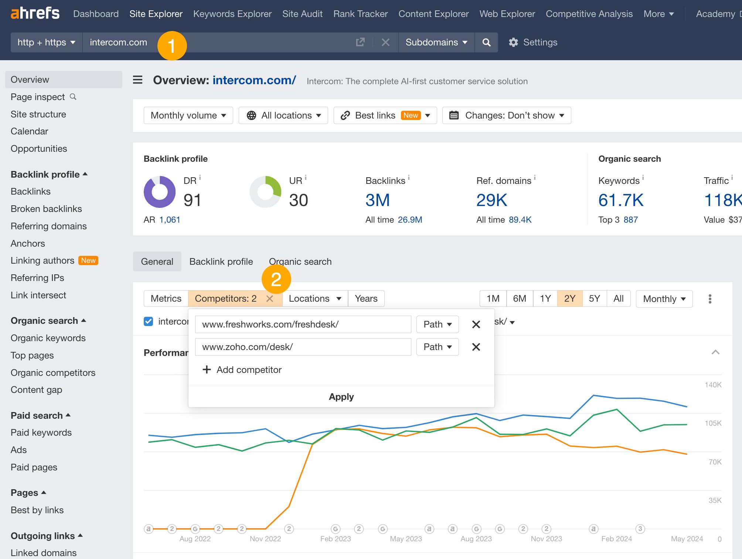Click Page inspect magnifier icon

[73, 97]
